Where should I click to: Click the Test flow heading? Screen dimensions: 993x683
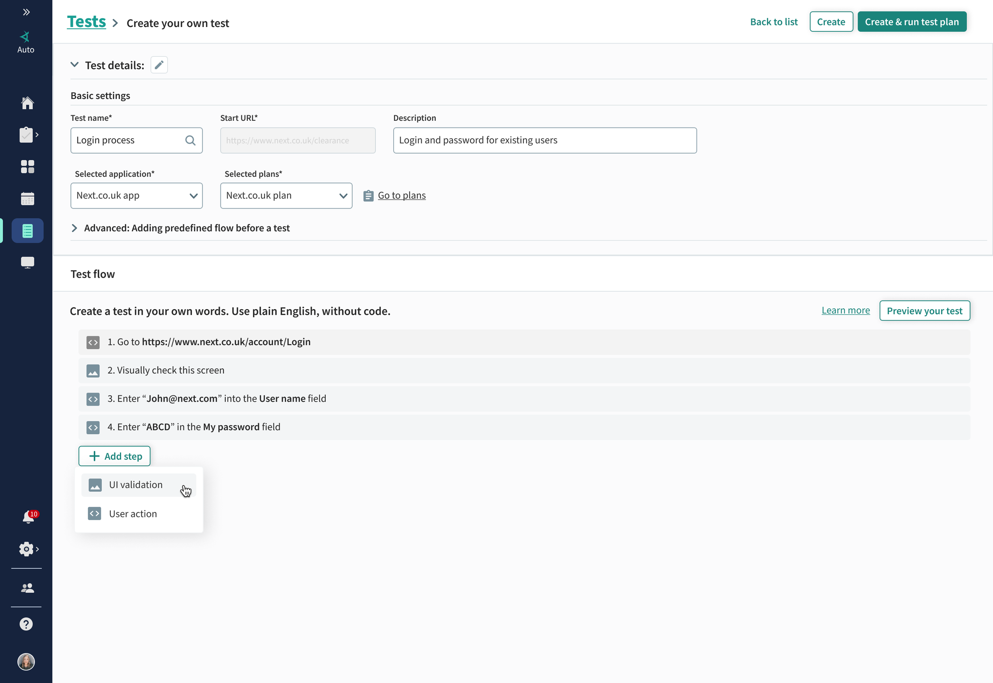[93, 274]
